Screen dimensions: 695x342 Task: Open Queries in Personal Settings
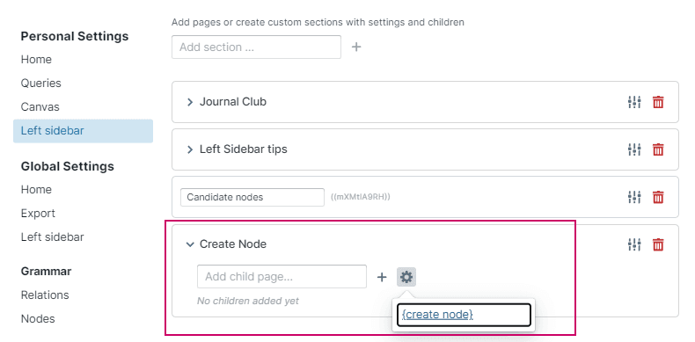click(x=41, y=84)
